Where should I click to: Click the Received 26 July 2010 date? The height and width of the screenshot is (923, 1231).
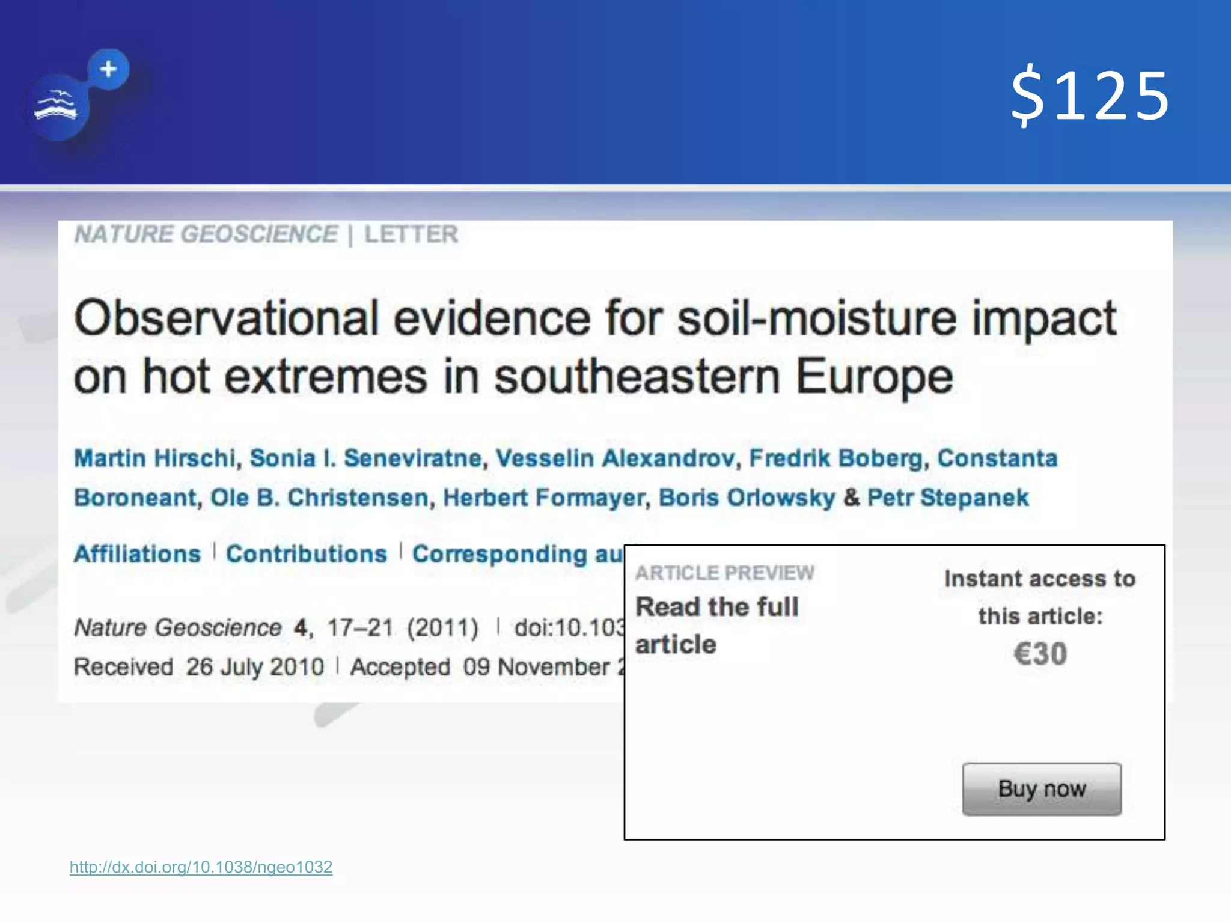198,667
